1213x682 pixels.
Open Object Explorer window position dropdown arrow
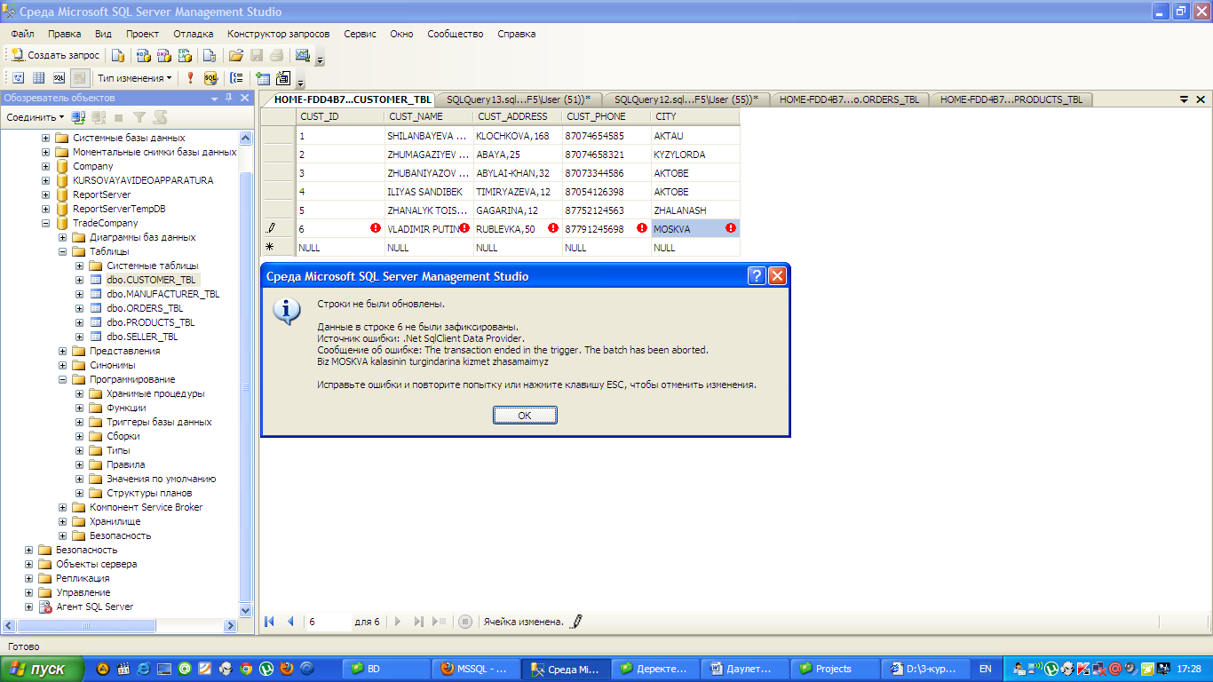[x=214, y=98]
